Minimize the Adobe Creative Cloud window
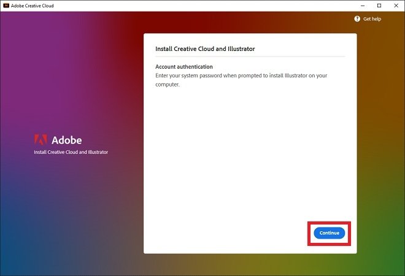This screenshot has height=276, width=405. [363, 6]
